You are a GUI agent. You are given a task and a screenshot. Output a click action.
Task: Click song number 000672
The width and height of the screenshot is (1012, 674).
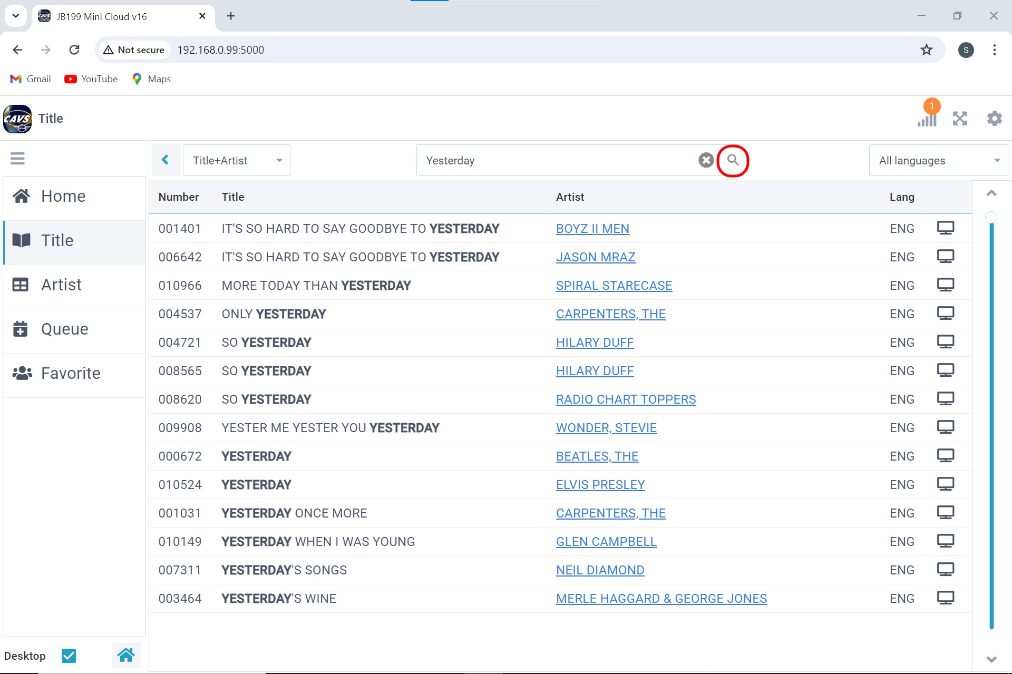point(180,456)
